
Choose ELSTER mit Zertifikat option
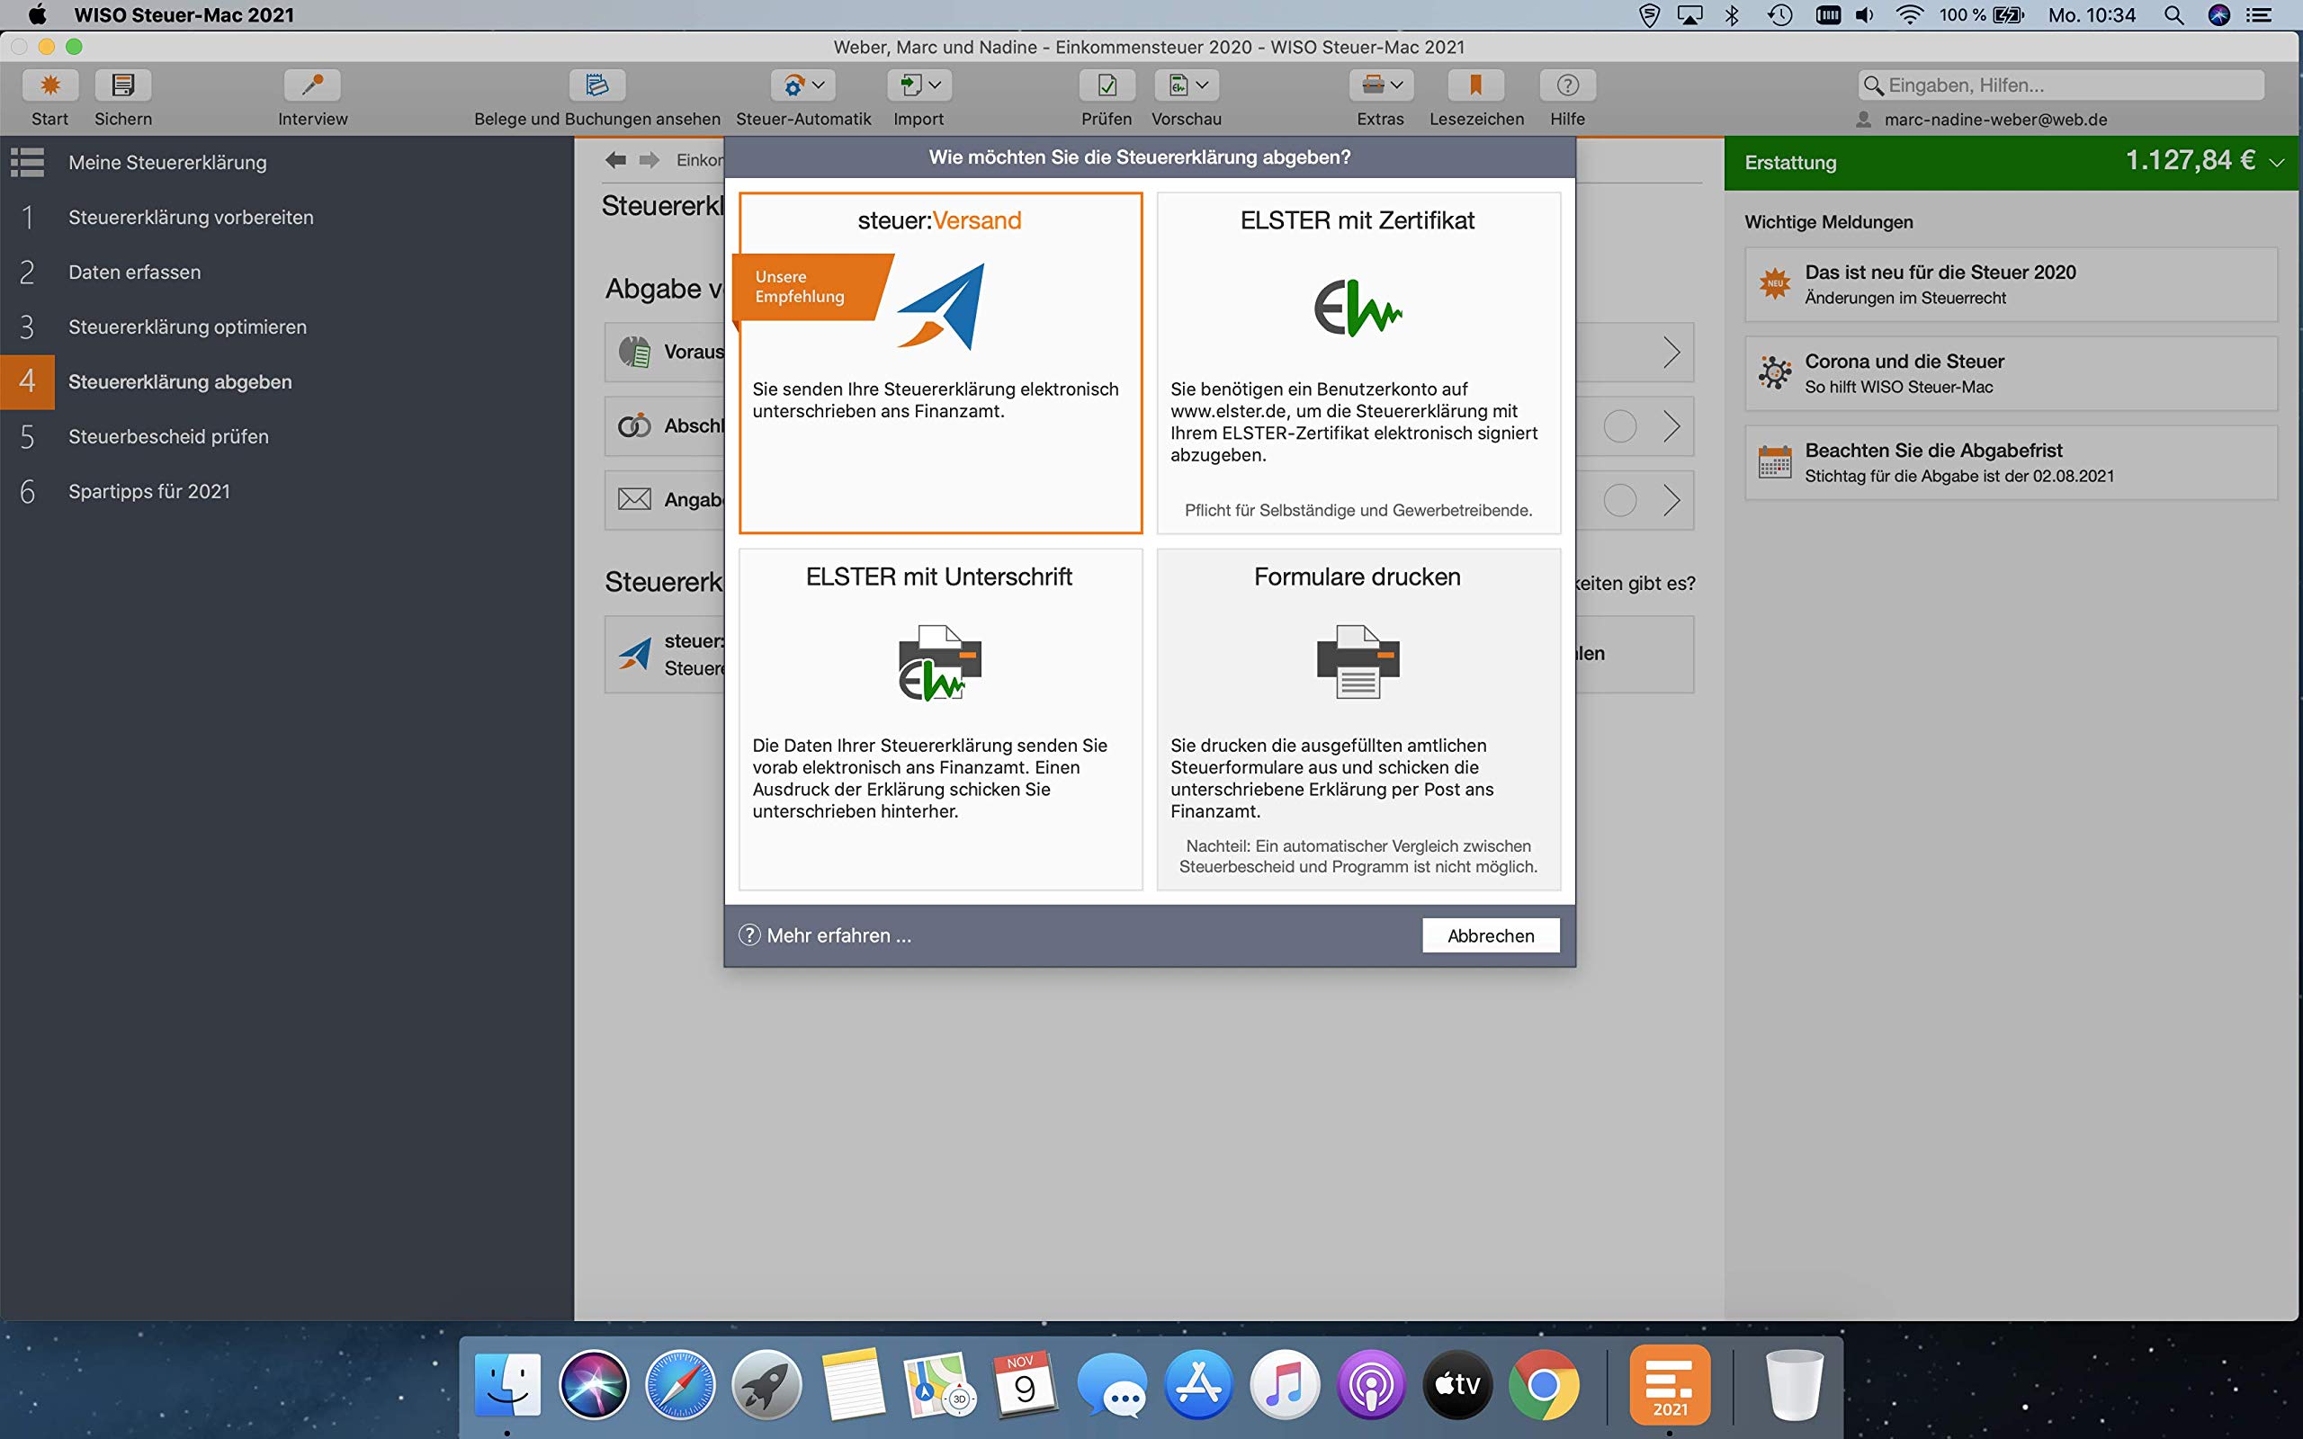[1358, 362]
